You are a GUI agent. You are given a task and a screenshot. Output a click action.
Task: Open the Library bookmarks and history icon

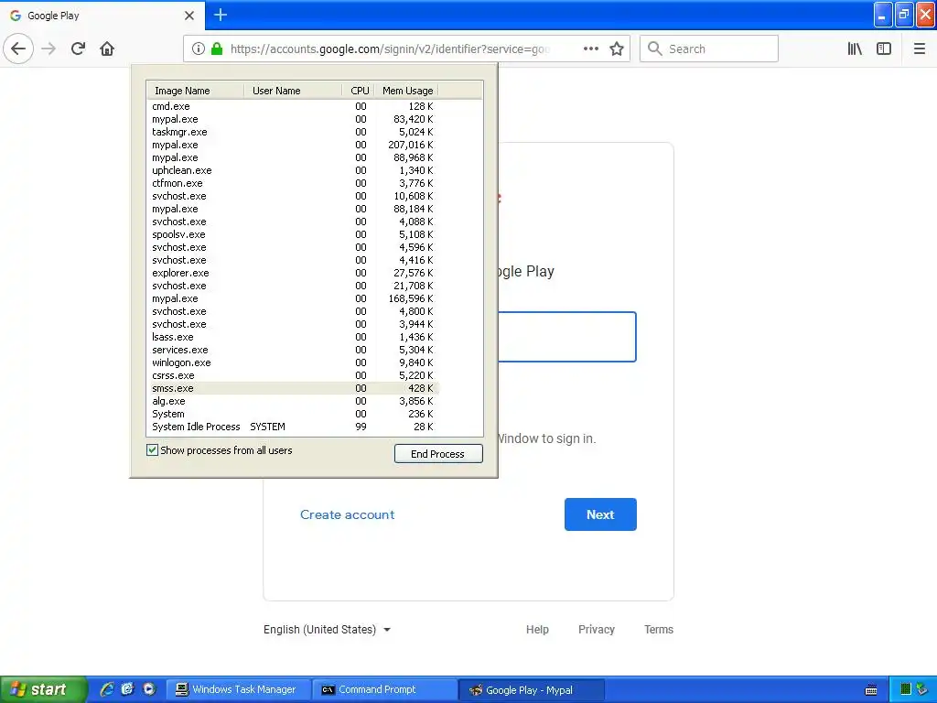click(855, 49)
